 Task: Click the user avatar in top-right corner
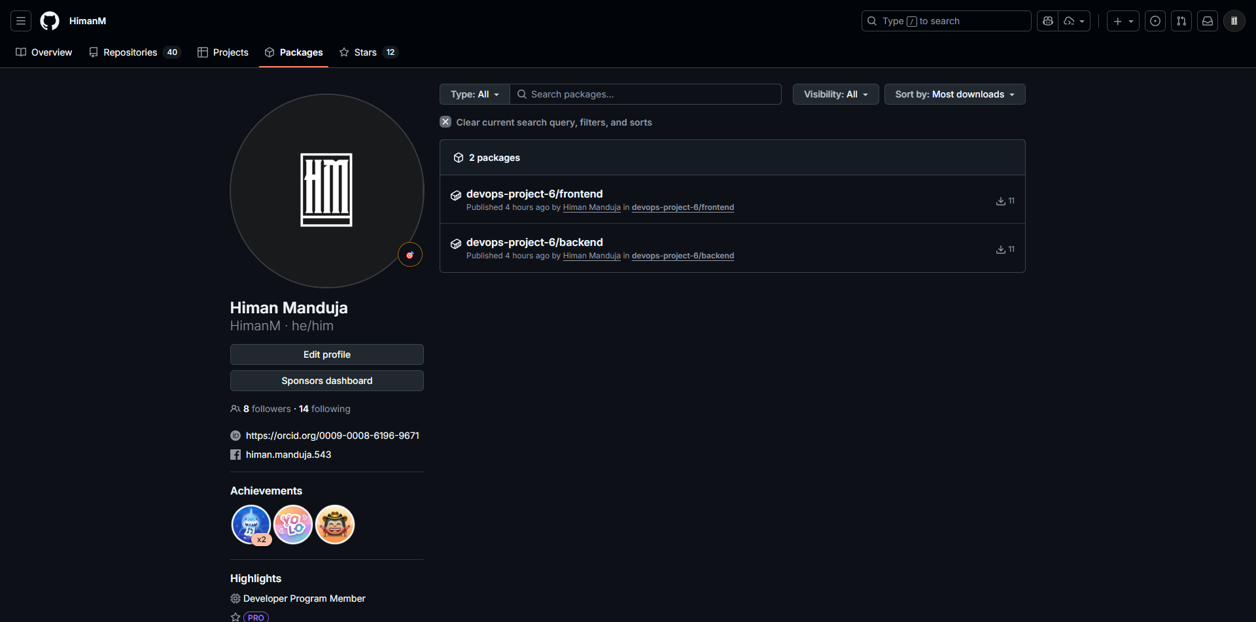point(1234,21)
